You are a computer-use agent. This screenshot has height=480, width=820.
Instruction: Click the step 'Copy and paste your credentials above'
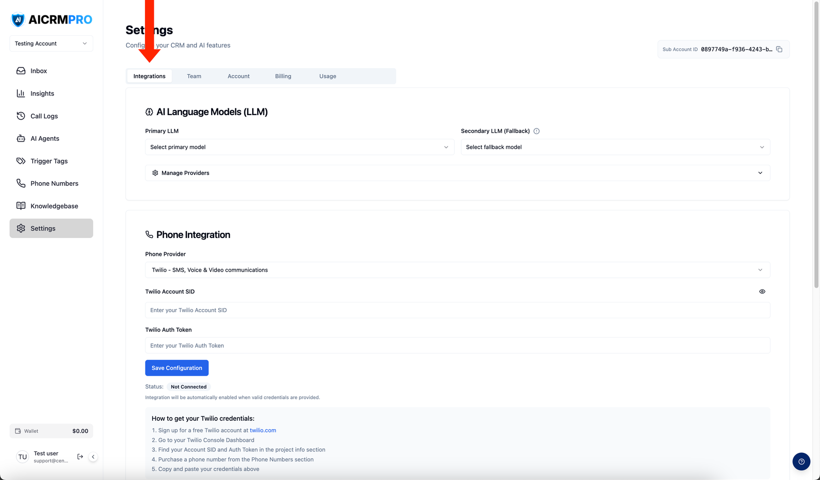click(209, 469)
